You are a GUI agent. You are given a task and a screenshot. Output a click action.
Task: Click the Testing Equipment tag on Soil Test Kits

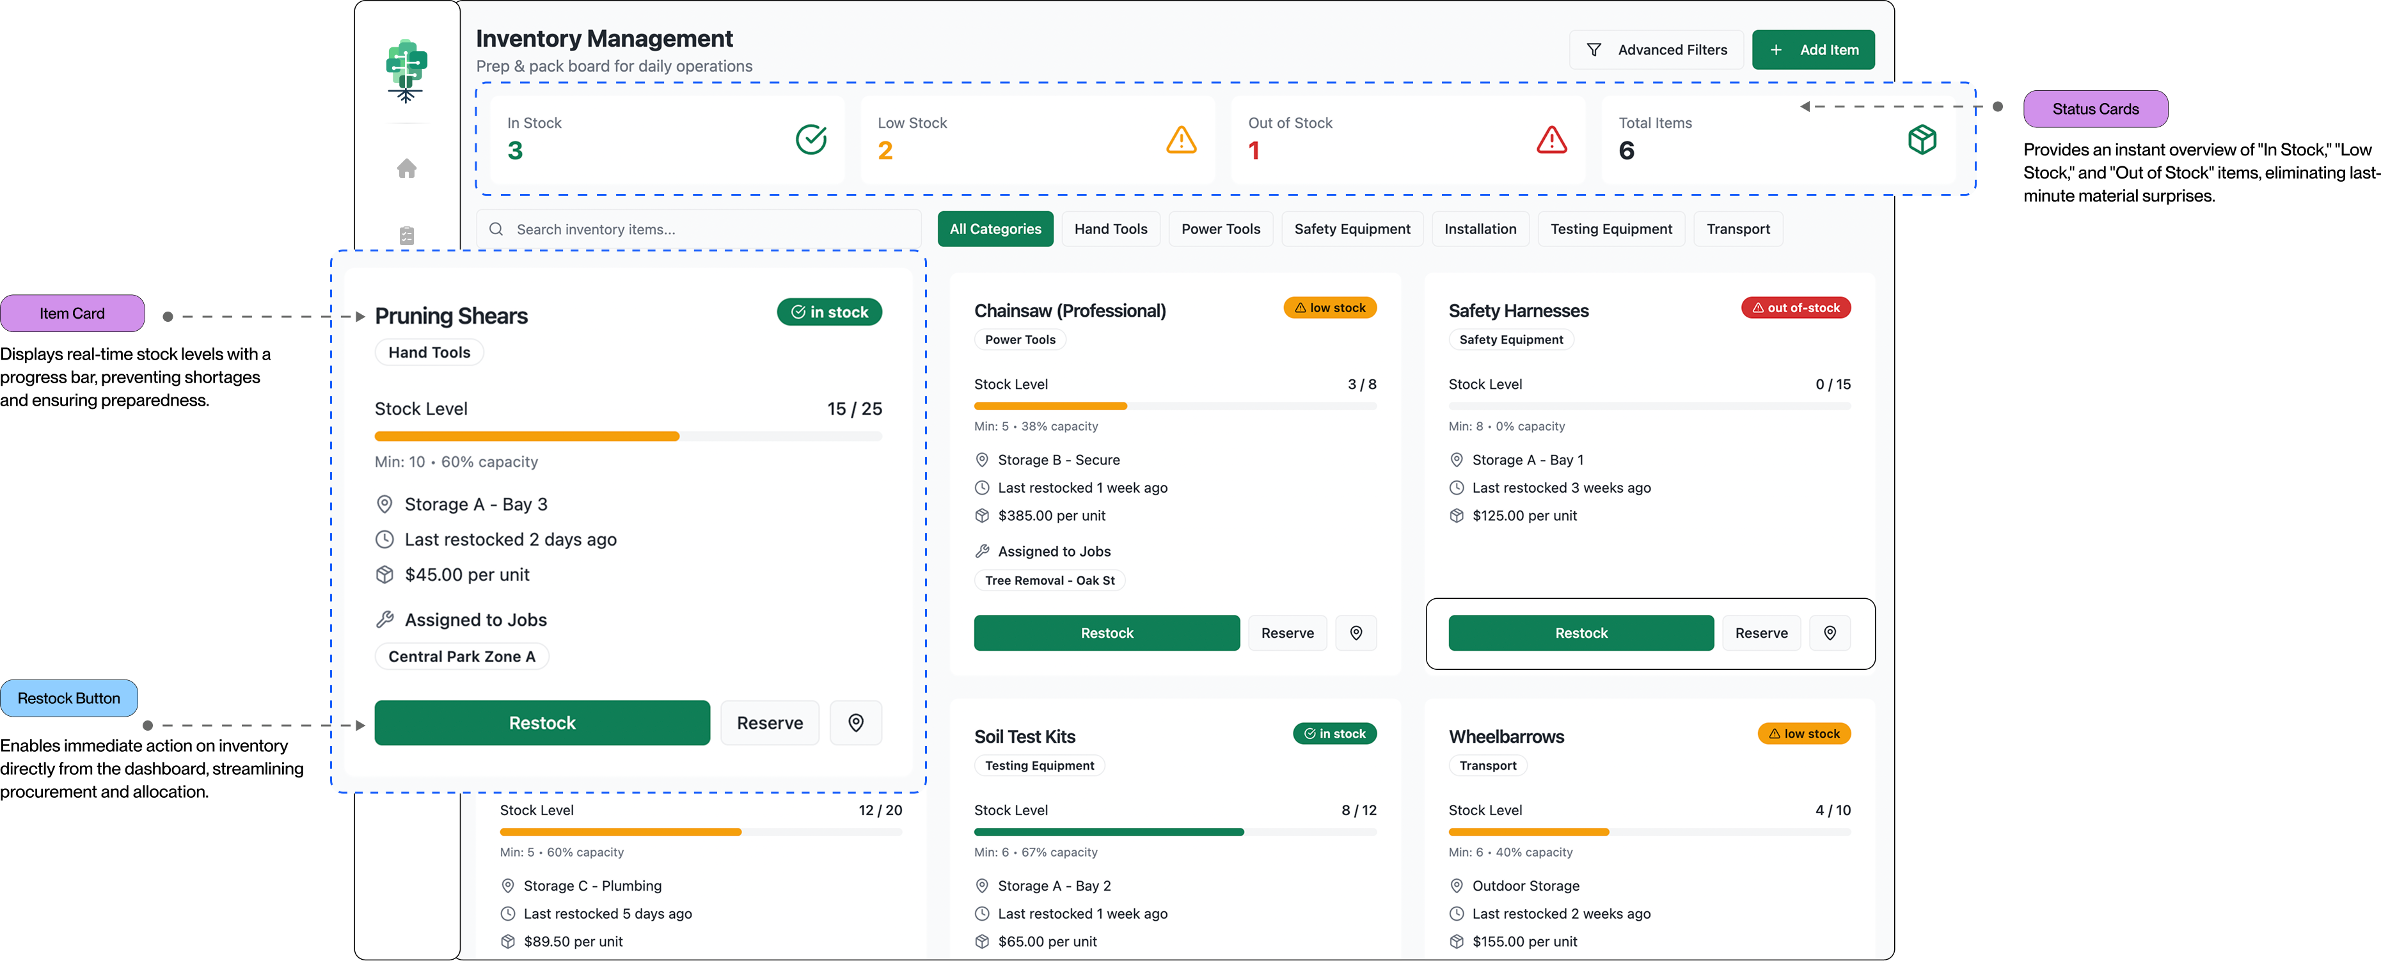point(1040,766)
